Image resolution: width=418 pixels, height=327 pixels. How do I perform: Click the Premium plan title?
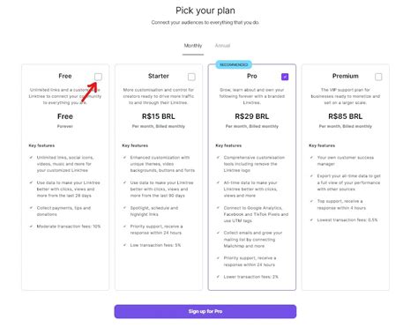pos(346,76)
